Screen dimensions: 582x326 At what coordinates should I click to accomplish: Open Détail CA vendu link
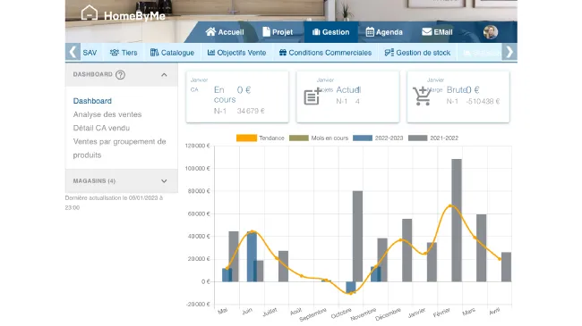101,129
